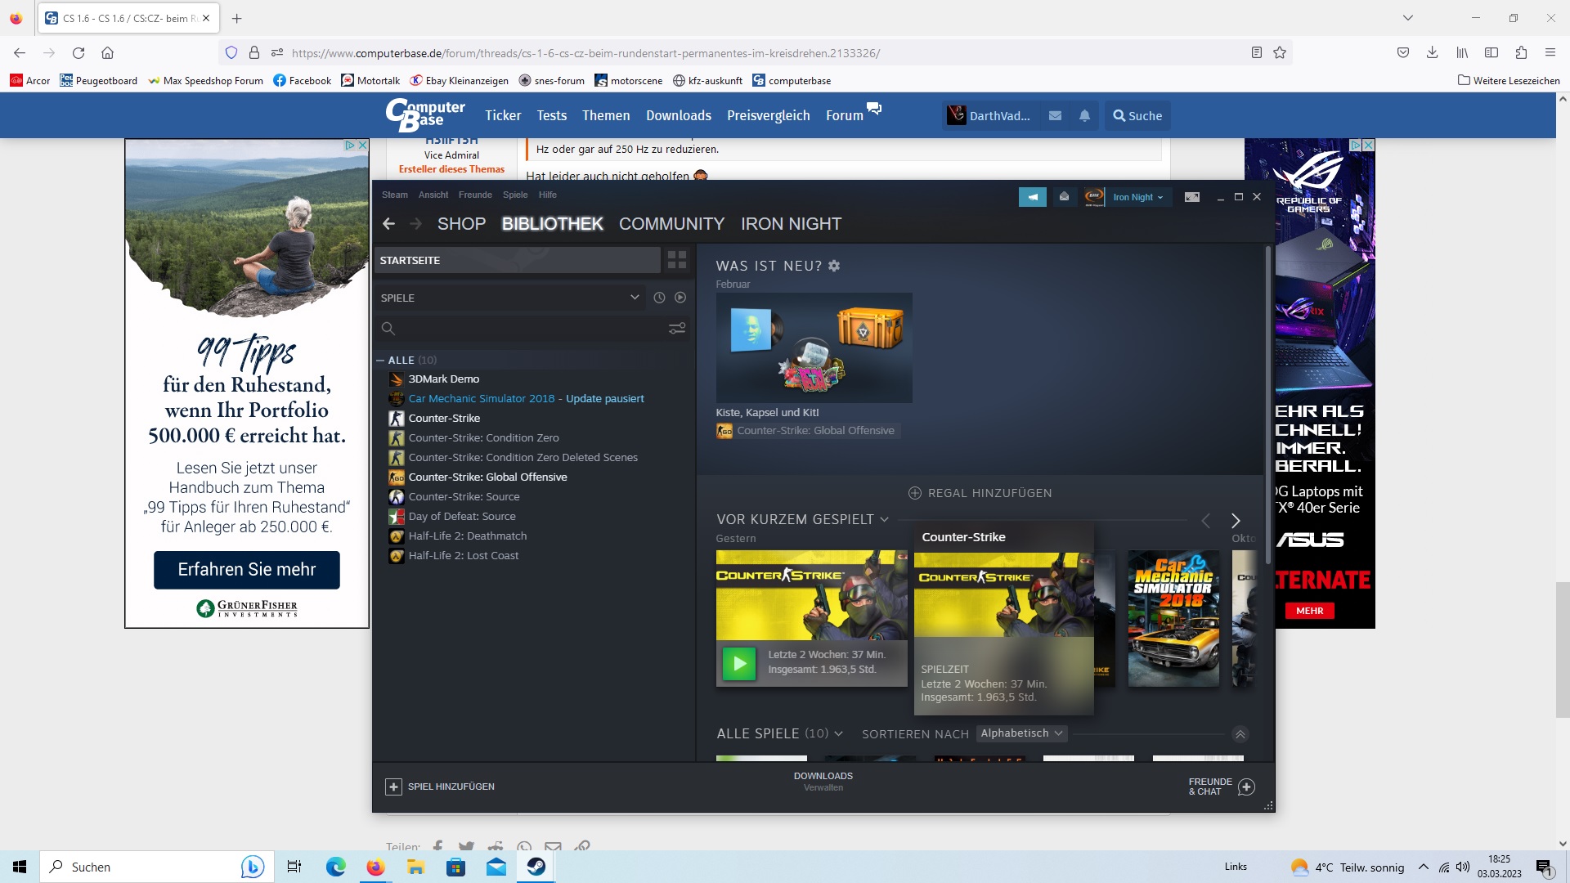The width and height of the screenshot is (1570, 883).
Task: Open the Iron Night account dropdown
Action: coord(1137,197)
